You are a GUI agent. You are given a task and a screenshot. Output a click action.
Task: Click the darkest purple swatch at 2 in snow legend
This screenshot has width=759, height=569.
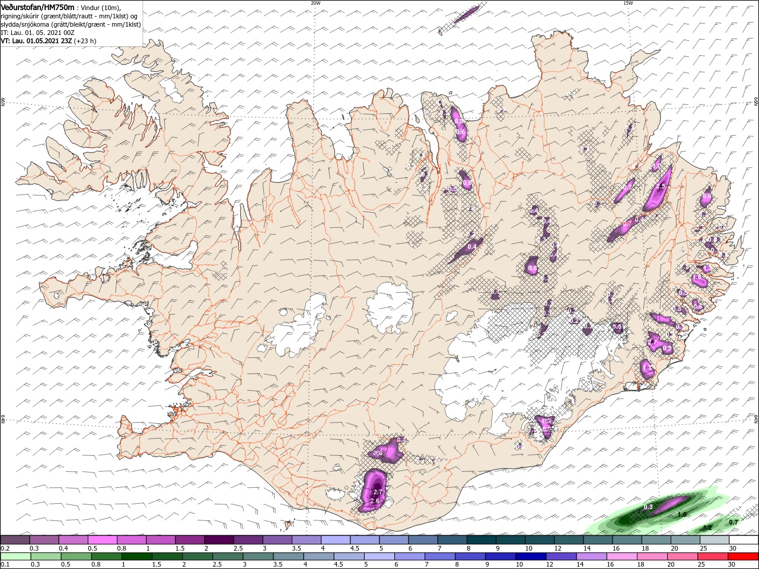(x=219, y=540)
